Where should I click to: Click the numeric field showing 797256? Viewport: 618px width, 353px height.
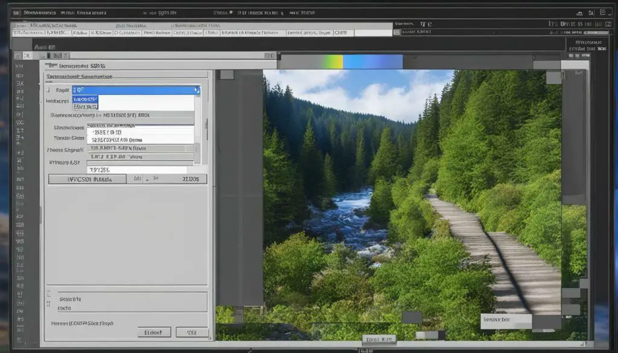point(137,170)
